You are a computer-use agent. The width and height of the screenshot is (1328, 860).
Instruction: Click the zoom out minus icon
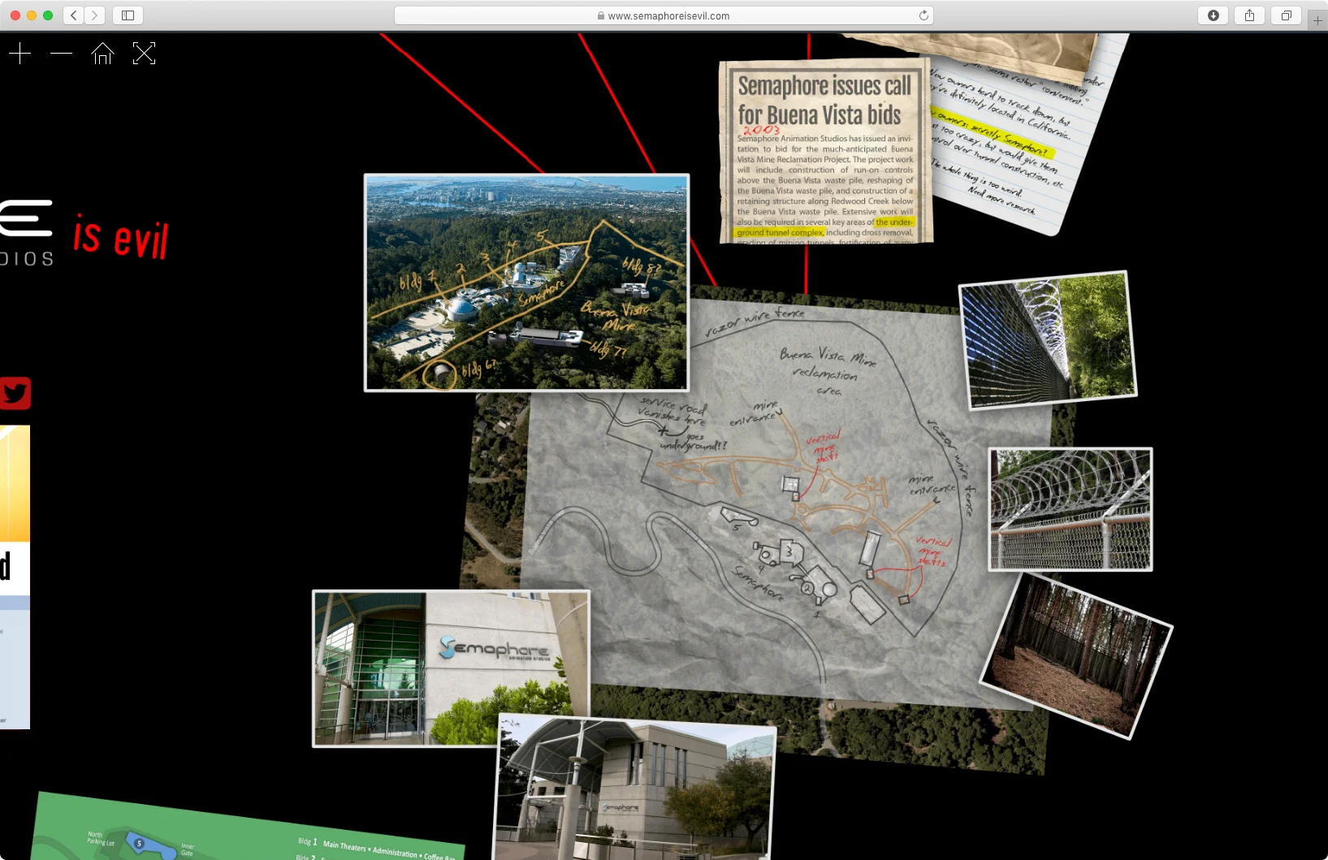coord(61,54)
